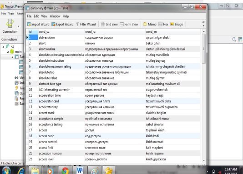Show the Memo pane

[x=150, y=24]
